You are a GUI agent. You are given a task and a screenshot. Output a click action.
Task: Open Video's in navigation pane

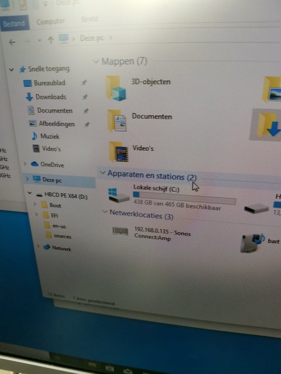(x=47, y=148)
